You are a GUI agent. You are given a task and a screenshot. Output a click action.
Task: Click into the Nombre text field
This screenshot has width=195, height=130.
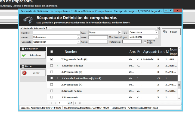tap(56, 32)
